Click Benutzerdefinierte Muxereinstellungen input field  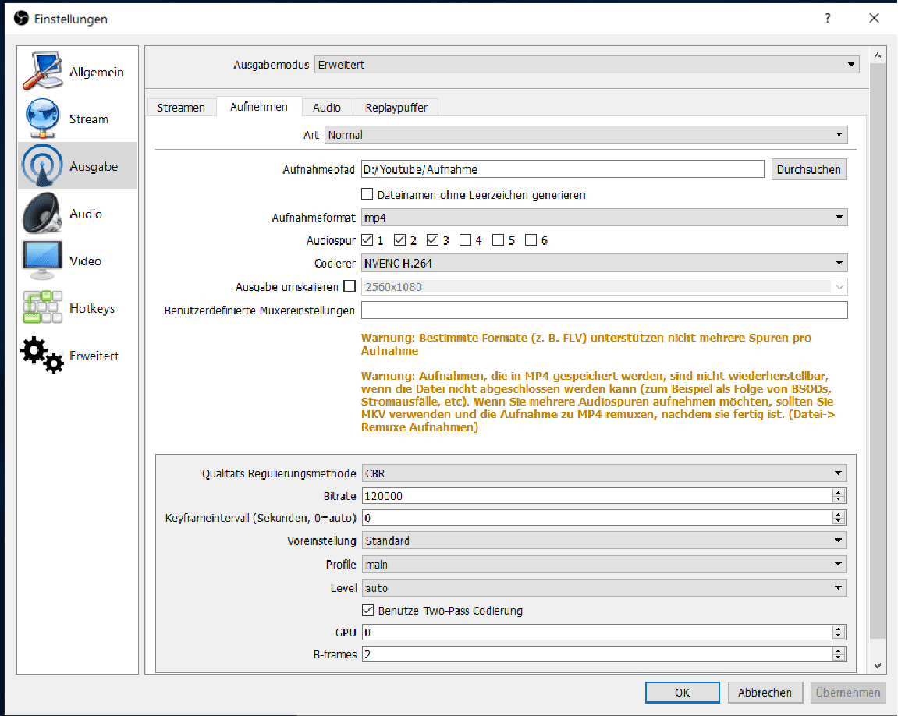(x=604, y=310)
